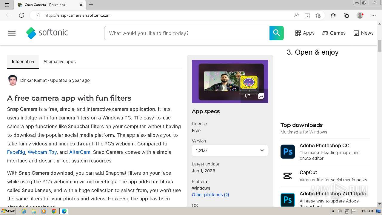Open the Webcam Toy link

pyautogui.click(x=42, y=152)
